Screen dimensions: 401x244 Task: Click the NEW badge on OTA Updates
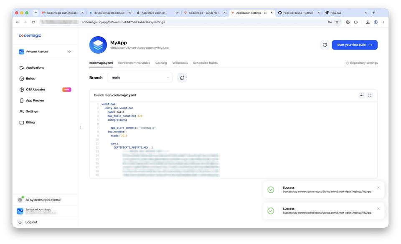pos(67,90)
